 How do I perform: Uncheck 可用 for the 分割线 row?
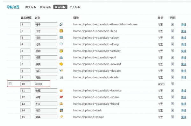coord(172,83)
